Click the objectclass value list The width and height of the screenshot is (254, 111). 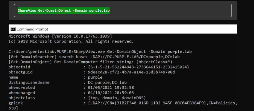(117, 98)
